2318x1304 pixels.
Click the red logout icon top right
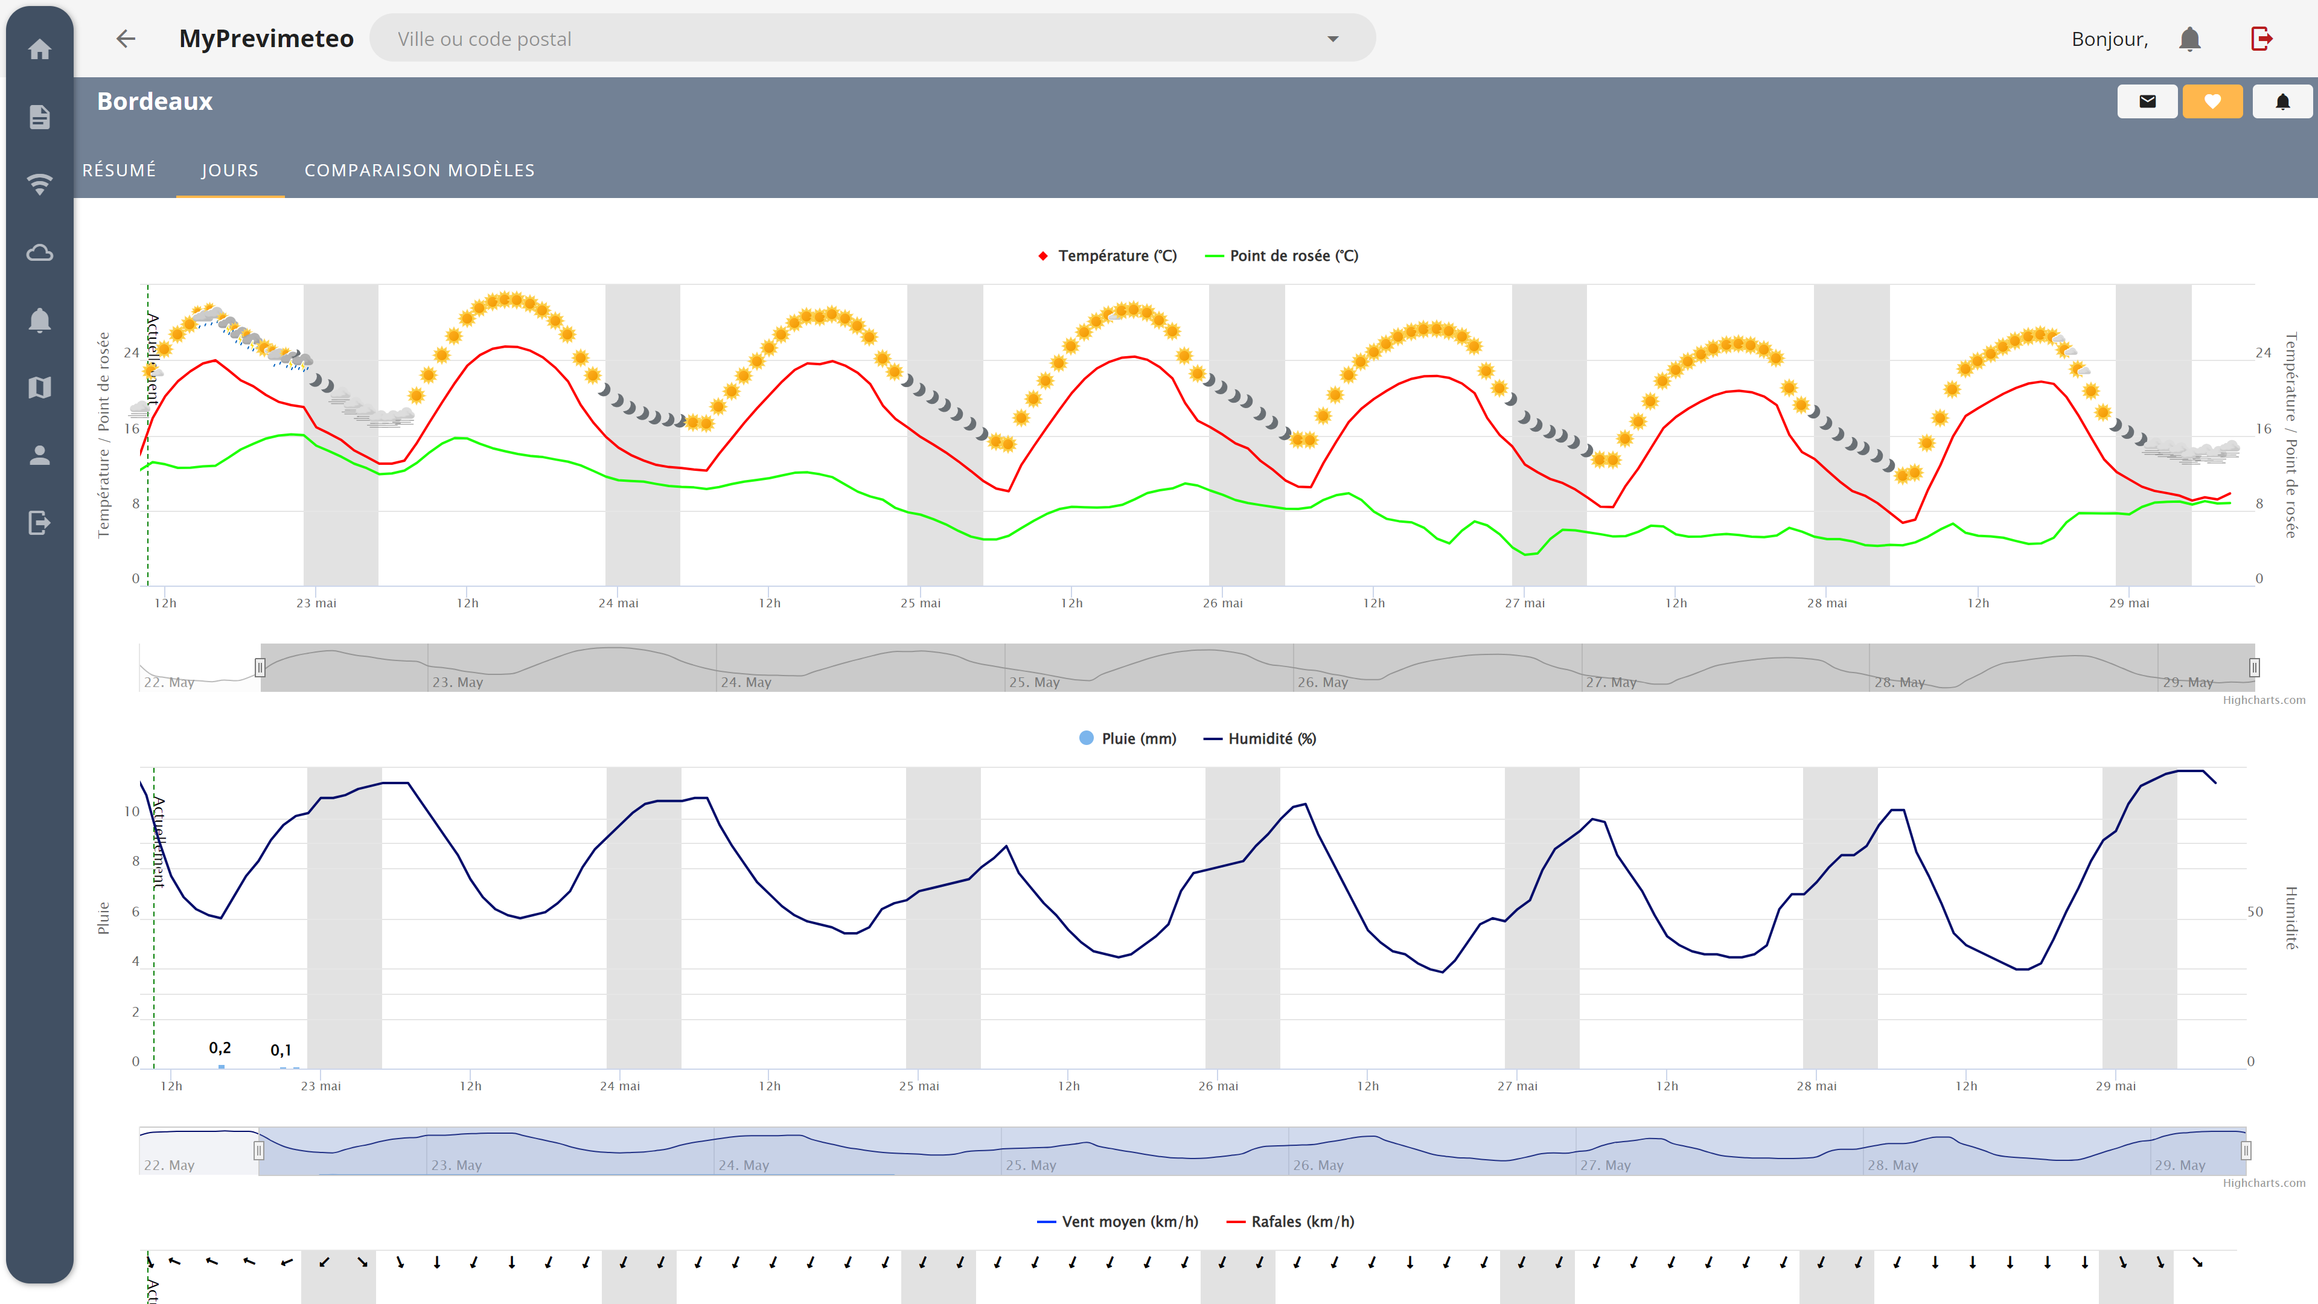pos(2261,39)
